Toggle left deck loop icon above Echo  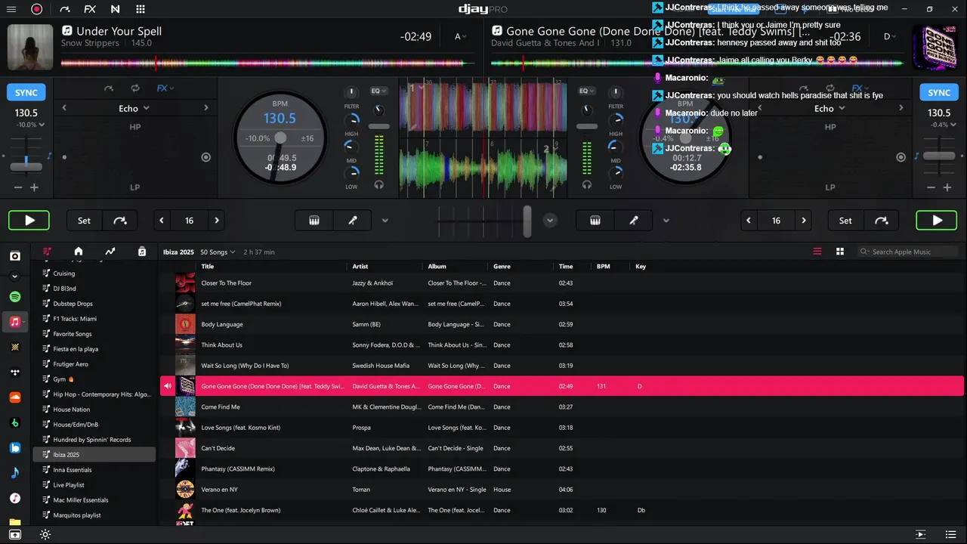134,88
